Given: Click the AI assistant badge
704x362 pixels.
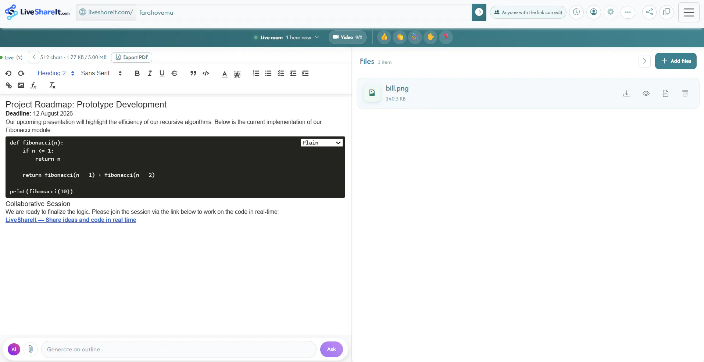Looking at the screenshot, I should tap(14, 350).
